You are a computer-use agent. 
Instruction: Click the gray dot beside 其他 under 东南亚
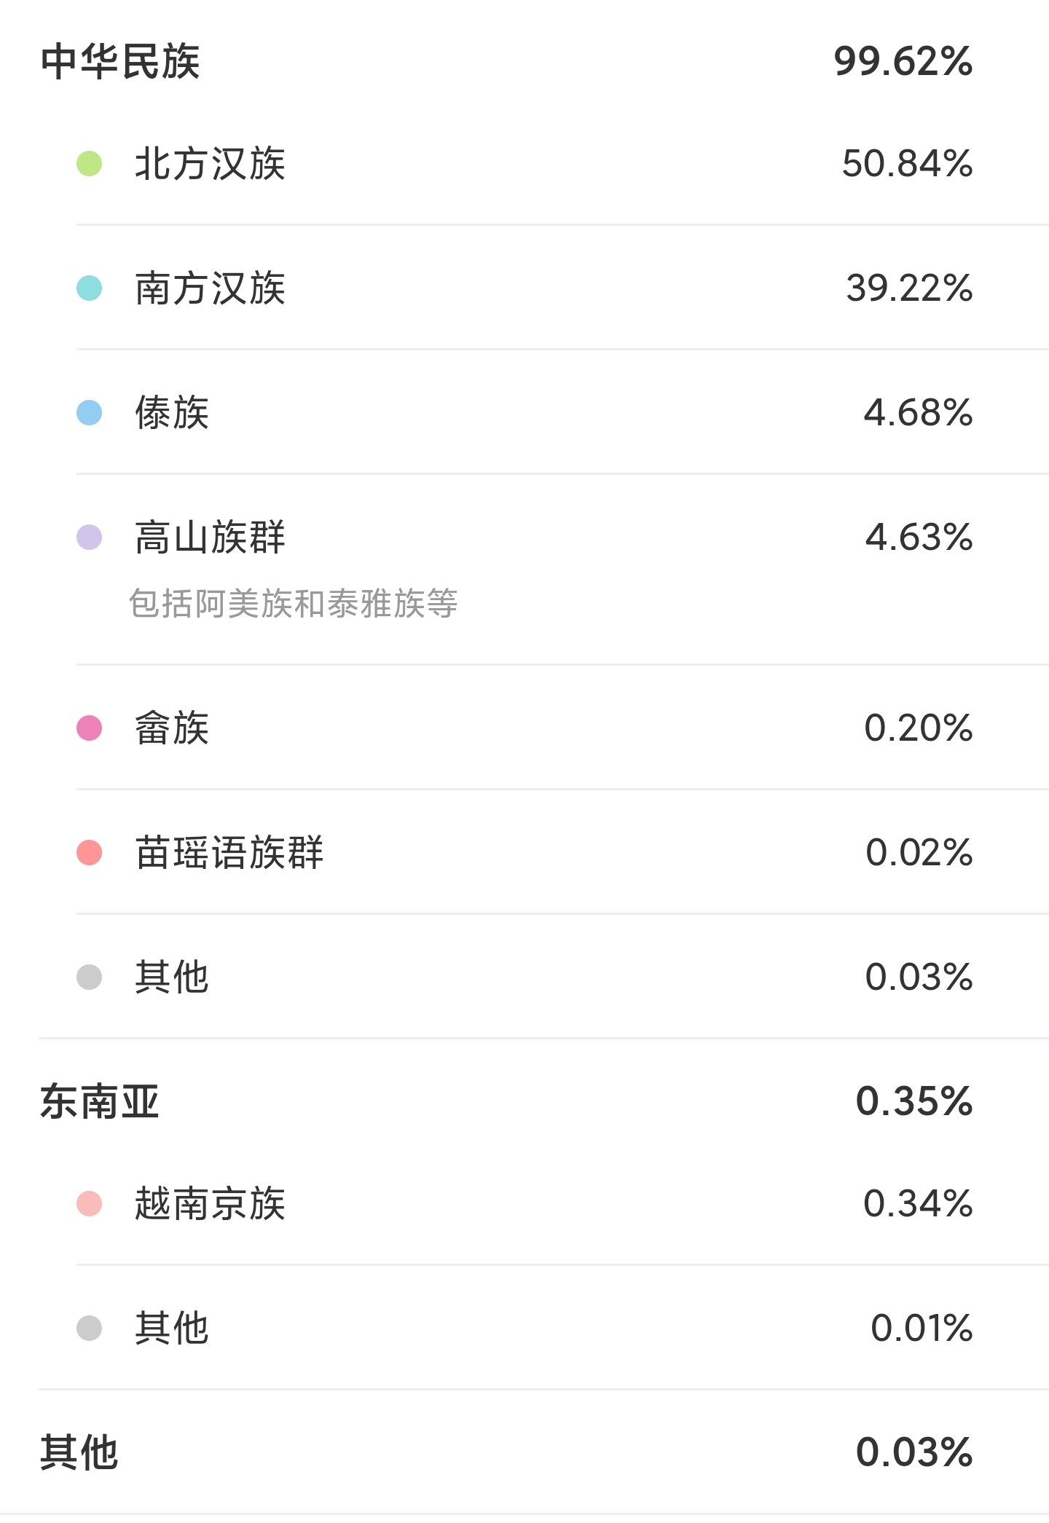89,1329
